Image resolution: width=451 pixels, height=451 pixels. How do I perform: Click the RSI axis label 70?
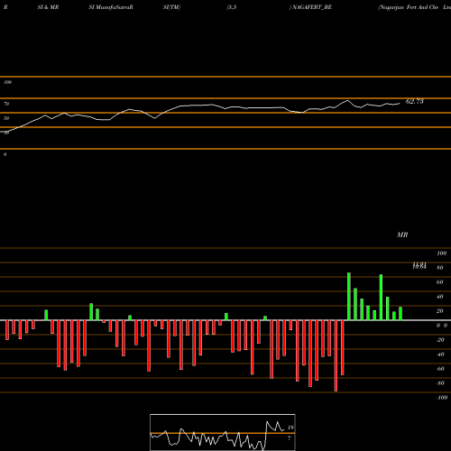[x=6, y=104]
